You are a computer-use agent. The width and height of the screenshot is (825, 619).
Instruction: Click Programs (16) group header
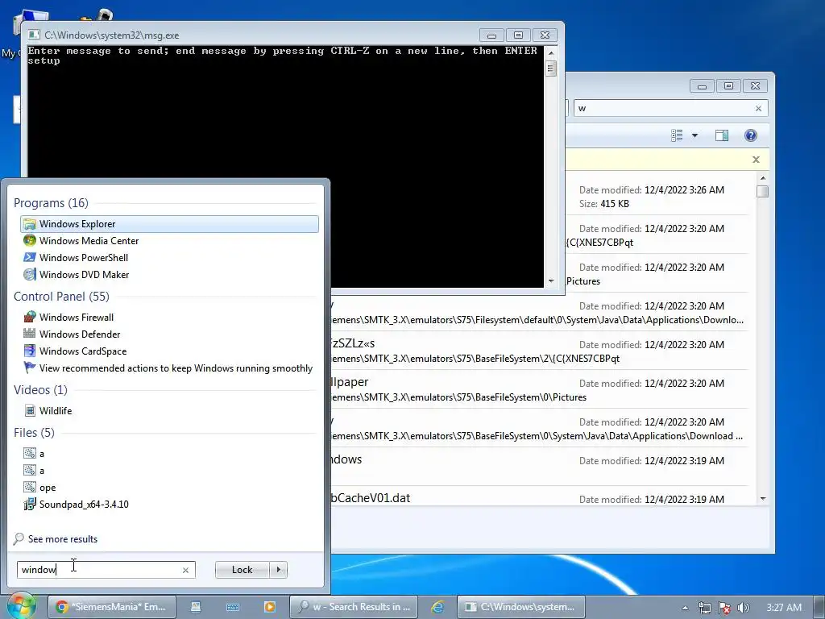51,202
